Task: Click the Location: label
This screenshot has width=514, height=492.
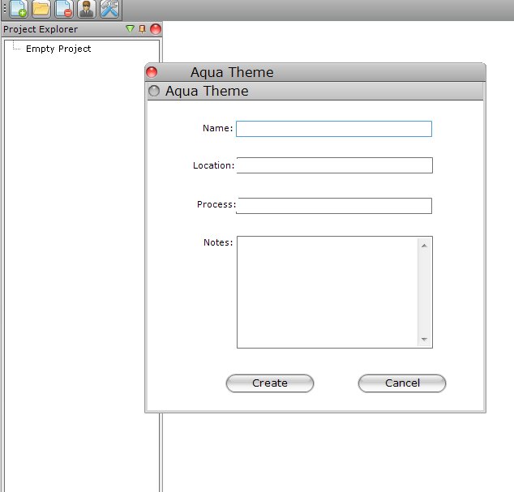Action: click(x=214, y=165)
